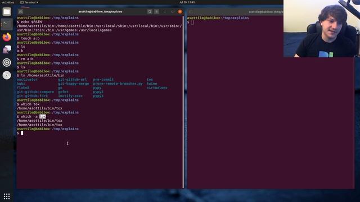The width and height of the screenshot is (360, 202).
Task: Click the left terminal title bar text
Action: pyautogui.click(x=100, y=11)
